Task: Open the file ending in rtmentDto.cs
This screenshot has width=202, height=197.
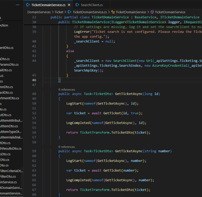Action: 10,98
